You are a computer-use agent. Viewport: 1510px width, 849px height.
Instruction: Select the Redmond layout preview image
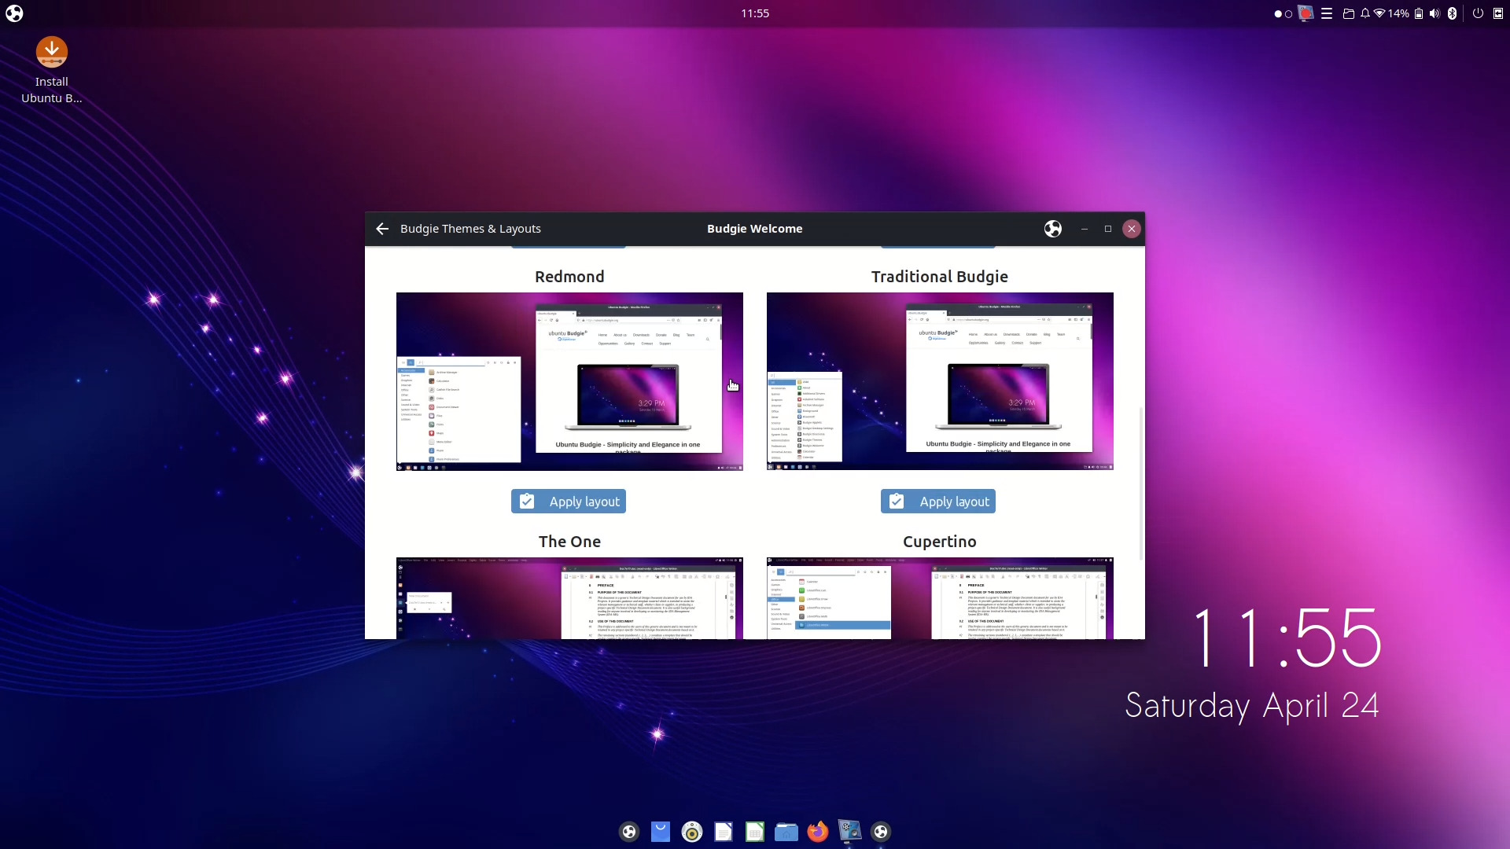[x=569, y=381]
